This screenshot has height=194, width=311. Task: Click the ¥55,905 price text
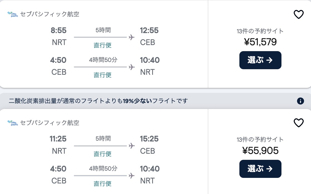point(260,150)
